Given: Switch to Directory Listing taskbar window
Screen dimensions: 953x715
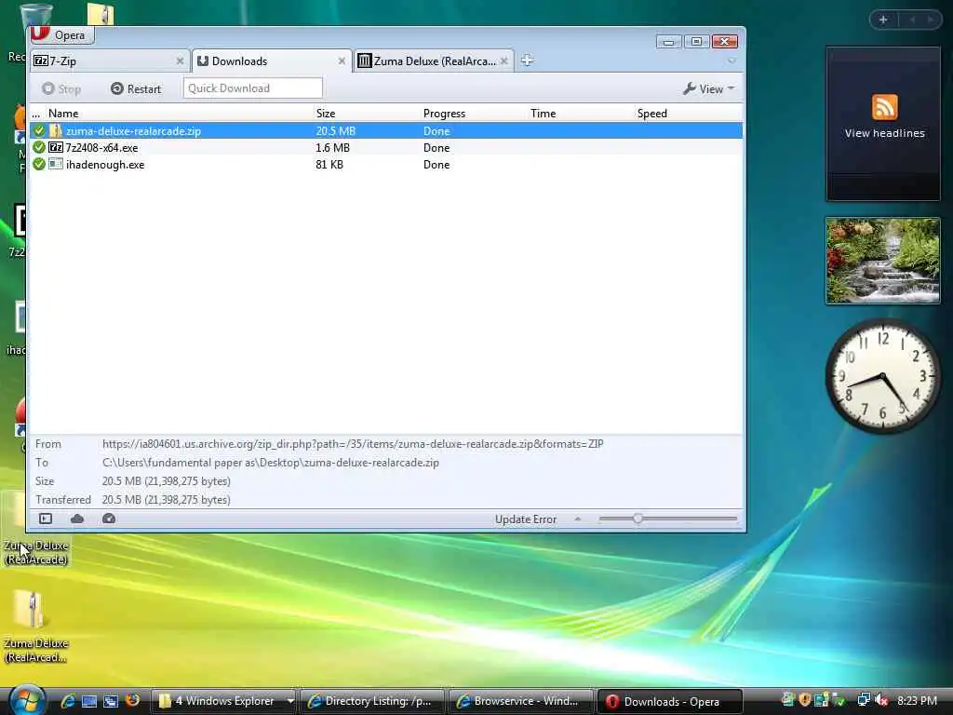Looking at the screenshot, I should [372, 701].
